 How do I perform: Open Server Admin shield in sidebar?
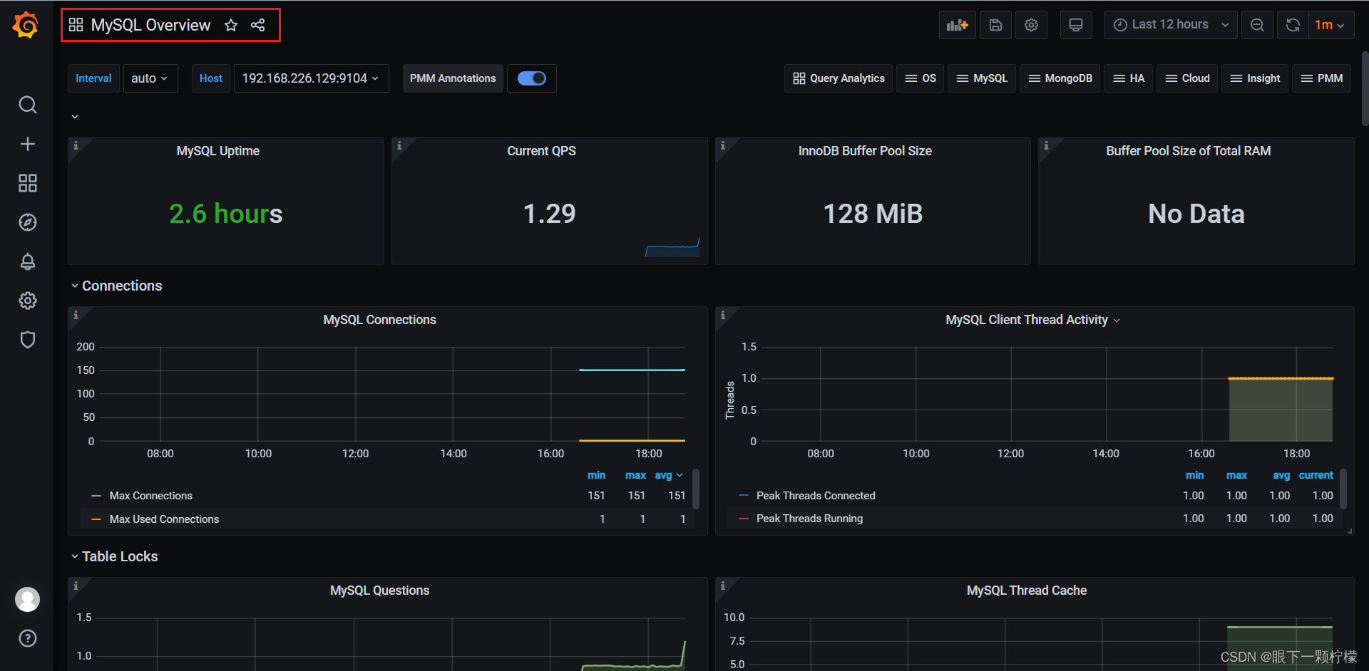click(27, 340)
